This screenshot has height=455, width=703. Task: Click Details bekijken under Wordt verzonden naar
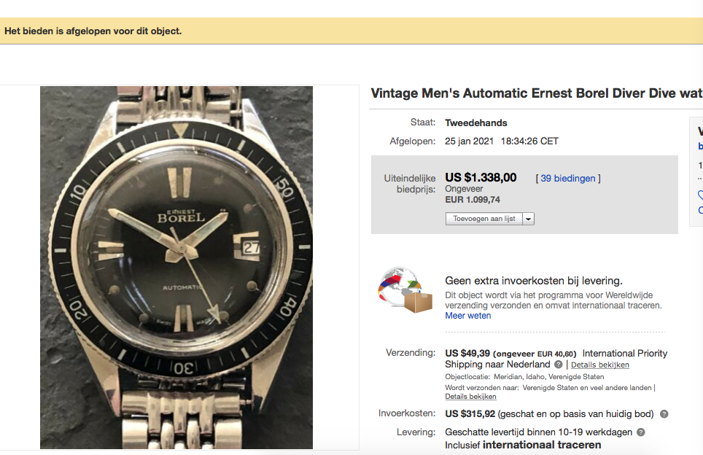[470, 397]
